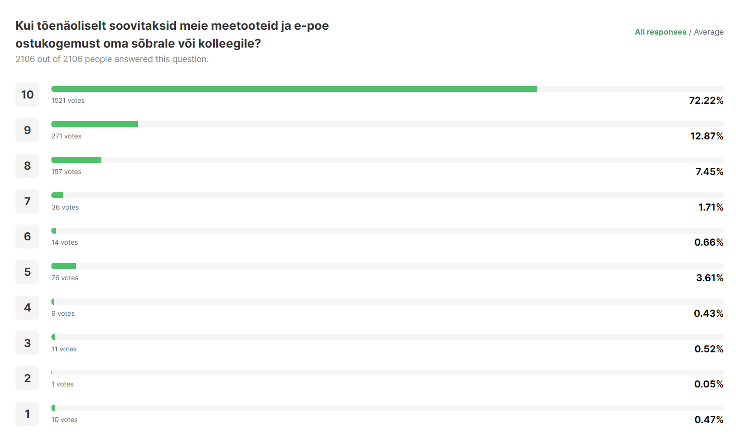Screen dimensions: 736x448
Task: Select the All responses view
Action: 661,32
